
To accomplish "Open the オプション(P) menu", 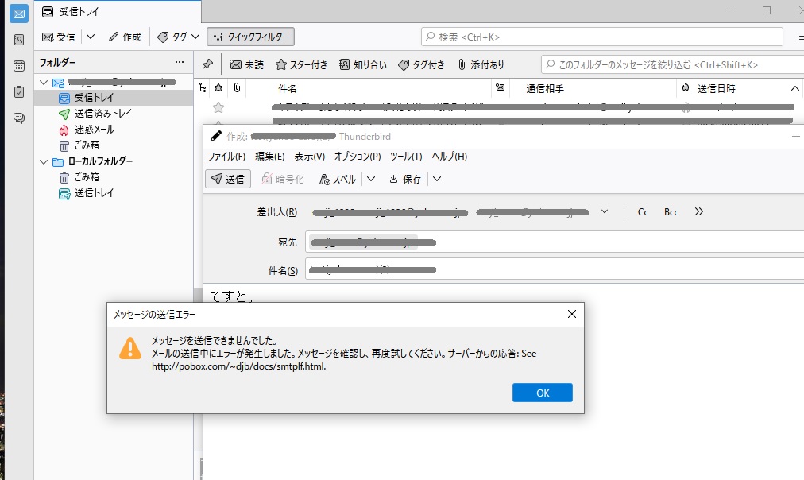I will click(357, 157).
